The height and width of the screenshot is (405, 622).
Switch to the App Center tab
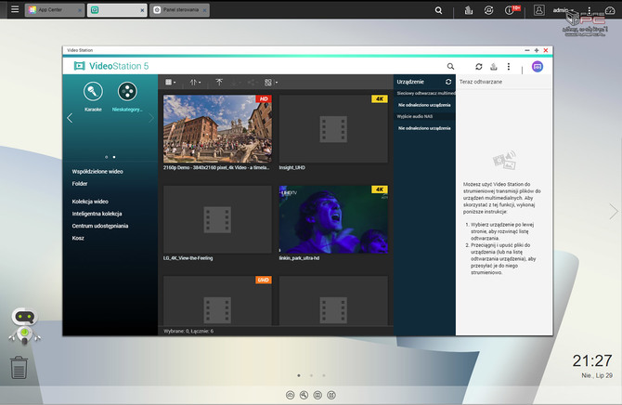[x=55, y=10]
